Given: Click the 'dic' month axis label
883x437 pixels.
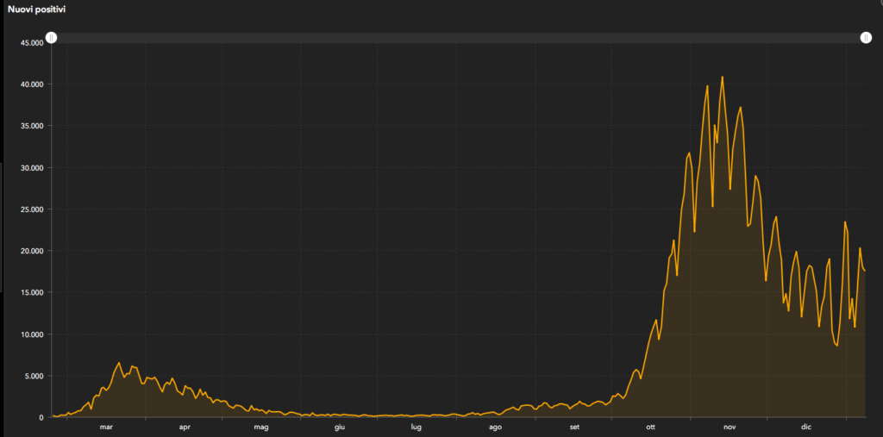Looking at the screenshot, I should click(806, 428).
